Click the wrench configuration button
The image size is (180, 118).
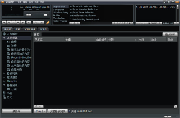pos(120,23)
